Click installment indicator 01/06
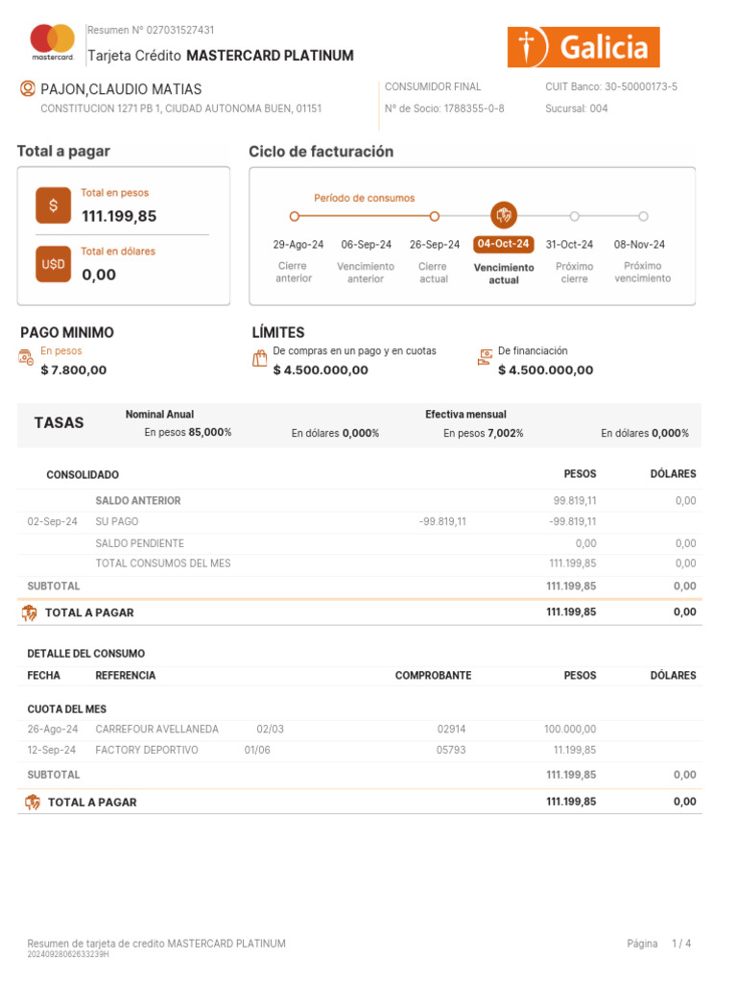 (257, 750)
